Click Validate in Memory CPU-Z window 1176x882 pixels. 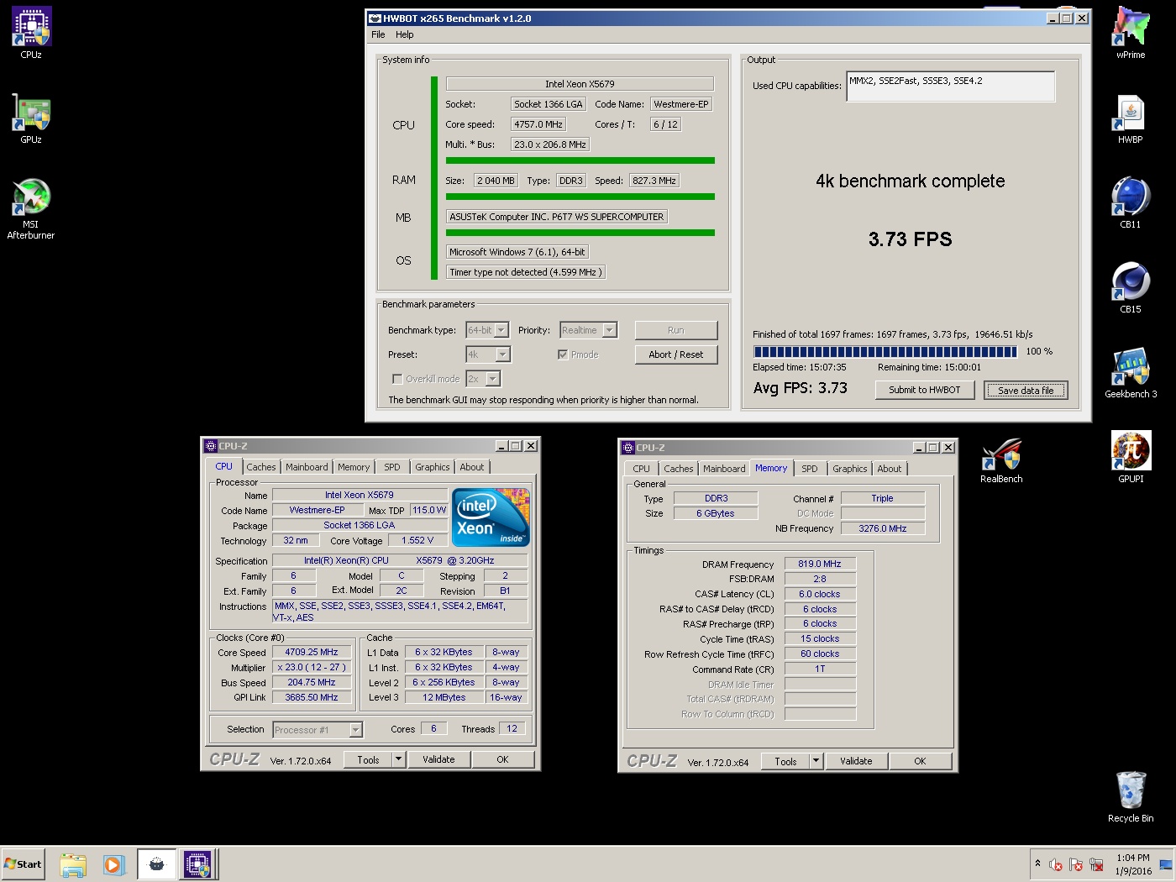[x=856, y=761]
